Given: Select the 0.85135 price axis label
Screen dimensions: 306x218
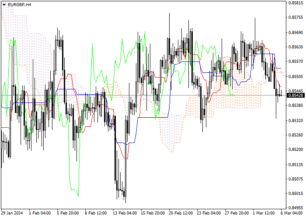Looking at the screenshot, I should tap(296, 164).
